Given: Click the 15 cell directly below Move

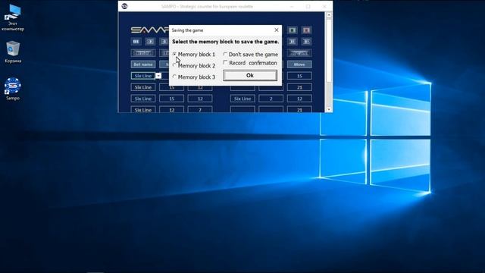Looking at the screenshot, I should click(x=299, y=76).
